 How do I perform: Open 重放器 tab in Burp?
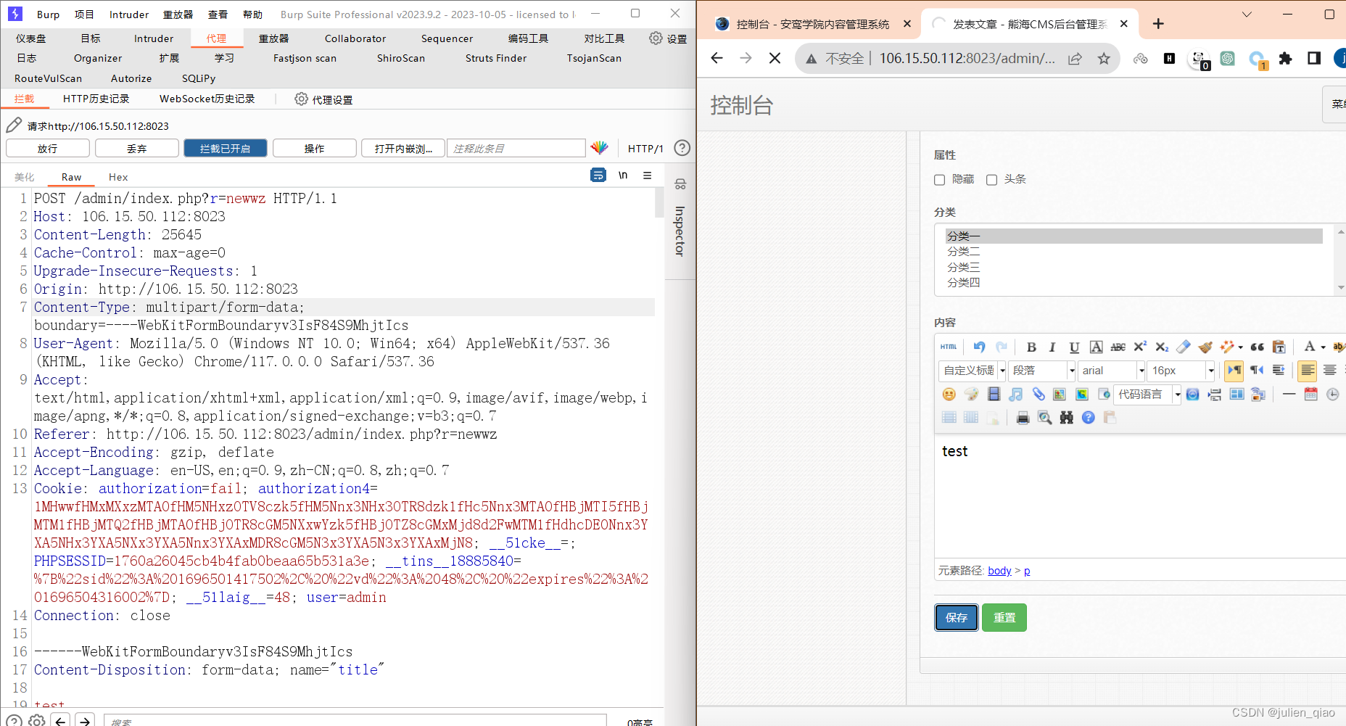[x=273, y=38]
